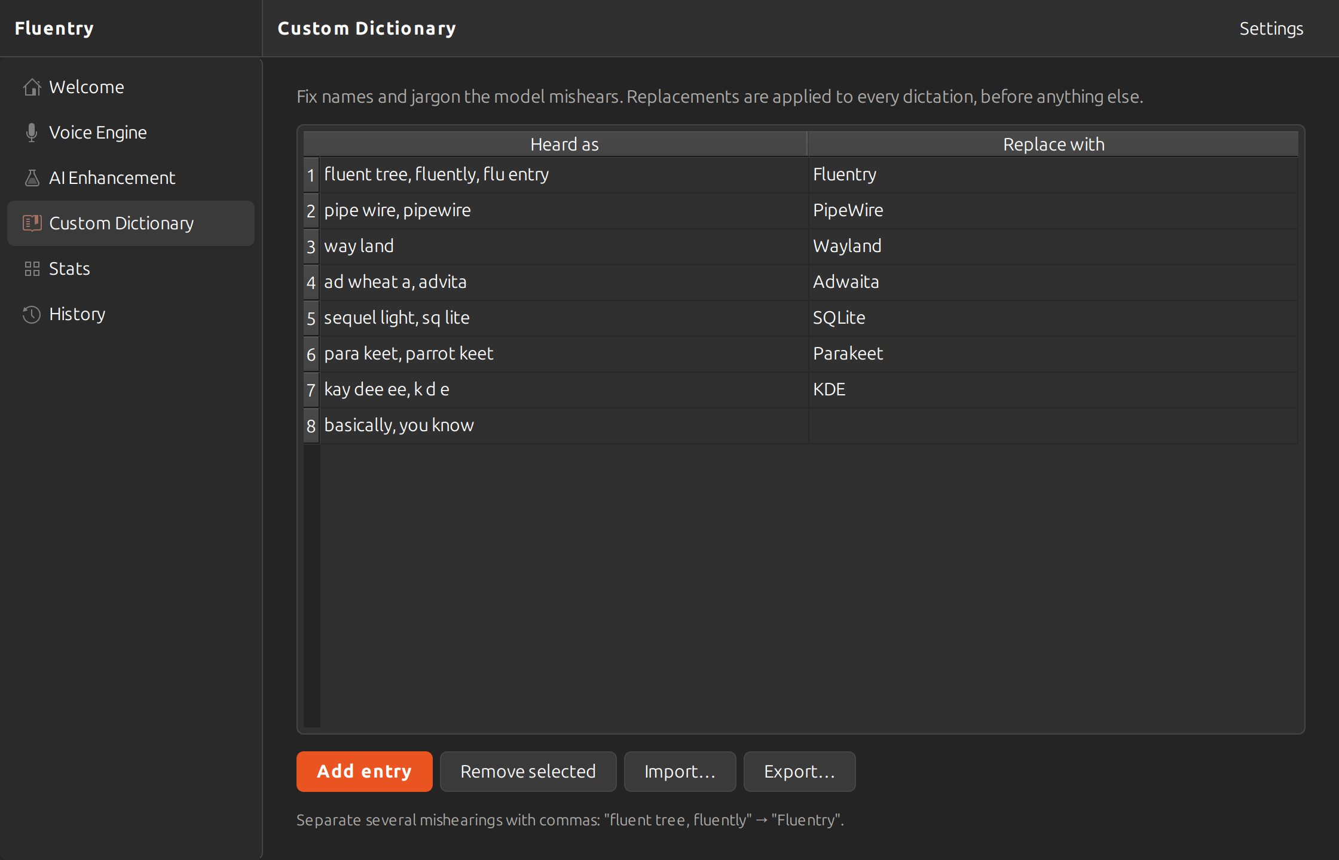Click the History clock icon
Image resolution: width=1339 pixels, height=860 pixels.
32,314
